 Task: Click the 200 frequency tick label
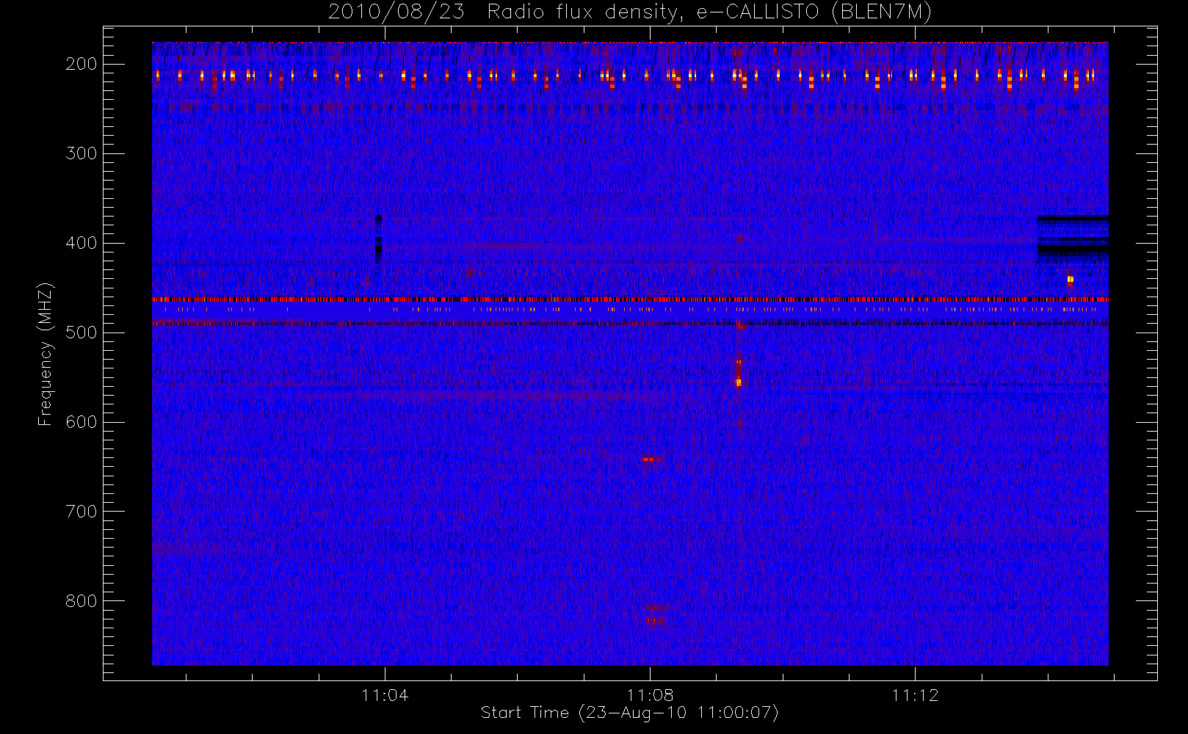click(x=82, y=64)
